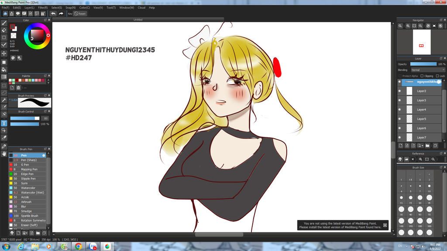
Task: Open reference image folder icon
Action: [406, 159]
